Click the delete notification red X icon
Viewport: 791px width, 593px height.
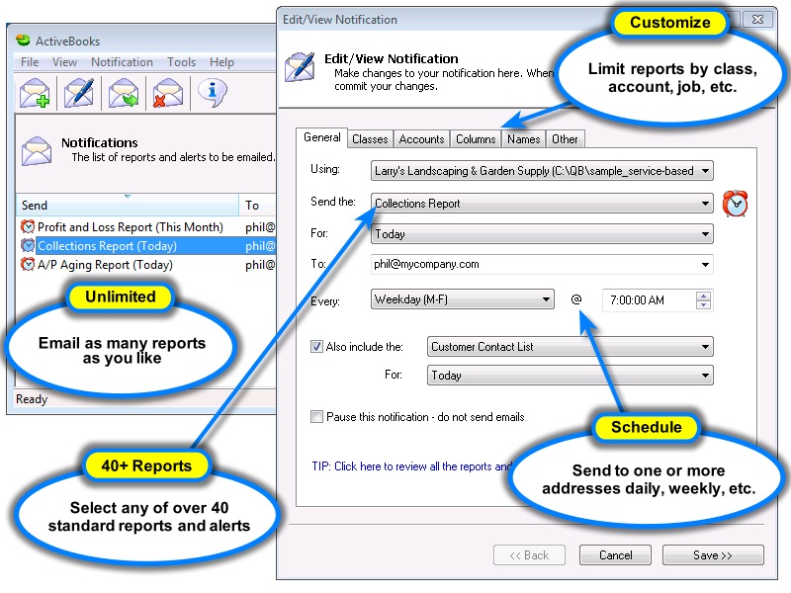[167, 93]
